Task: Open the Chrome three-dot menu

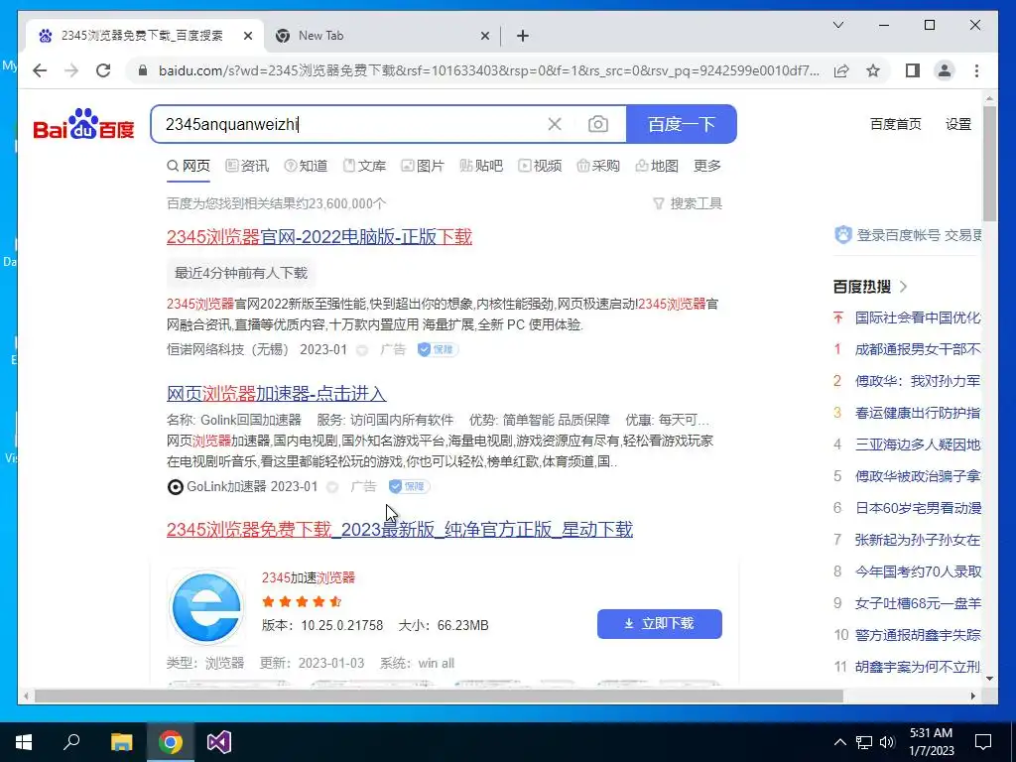Action: (976, 70)
